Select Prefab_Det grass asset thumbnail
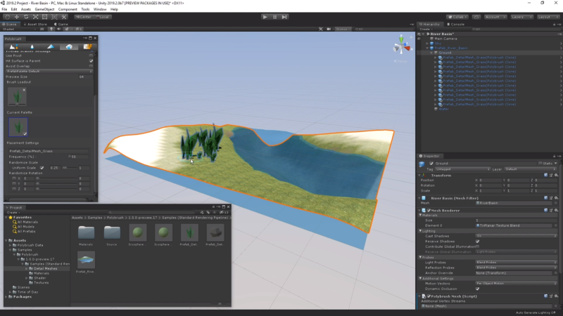Screen dimensions: 563x316 pyautogui.click(x=189, y=235)
